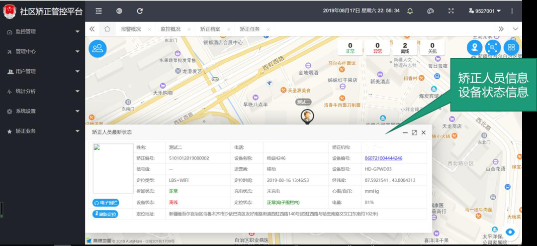Filter by 异常 status count
Screen dimensions: 537x246
click(377, 48)
